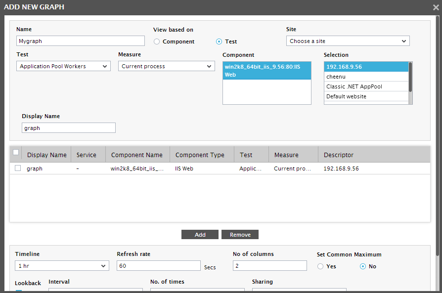This screenshot has width=442, height=293.
Task: Open the Measure dropdown showing Current process
Action: click(x=166, y=66)
